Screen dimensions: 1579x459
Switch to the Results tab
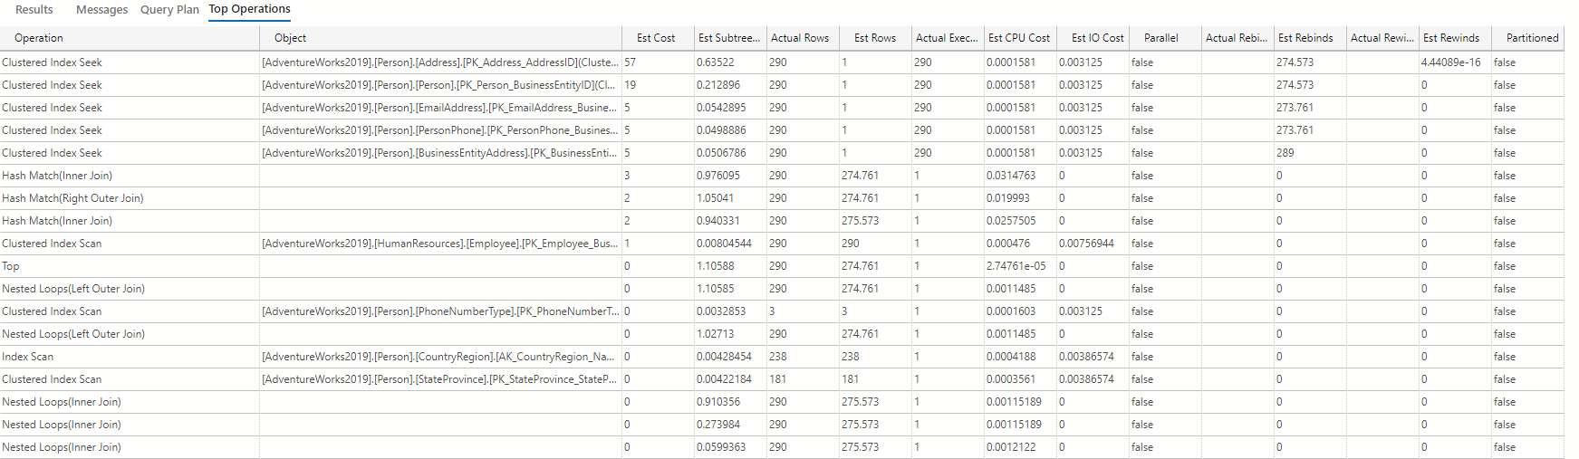pyautogui.click(x=34, y=10)
